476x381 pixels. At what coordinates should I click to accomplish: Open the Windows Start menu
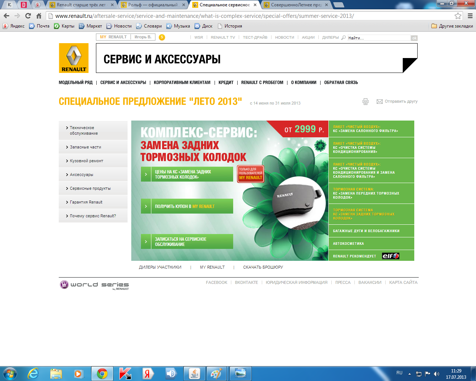point(10,373)
